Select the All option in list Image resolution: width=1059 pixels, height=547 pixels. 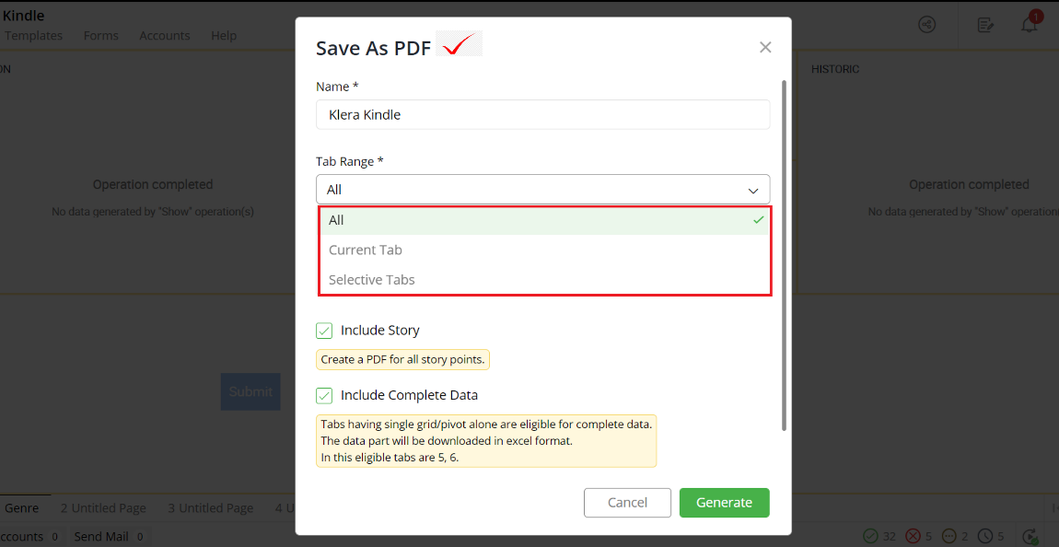pos(544,220)
